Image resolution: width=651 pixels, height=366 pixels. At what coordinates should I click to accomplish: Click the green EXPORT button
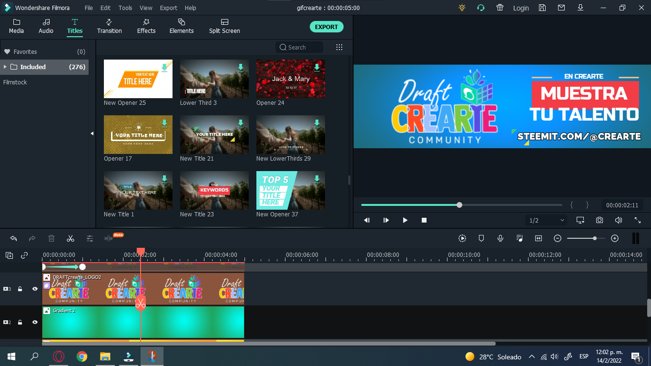(x=326, y=27)
